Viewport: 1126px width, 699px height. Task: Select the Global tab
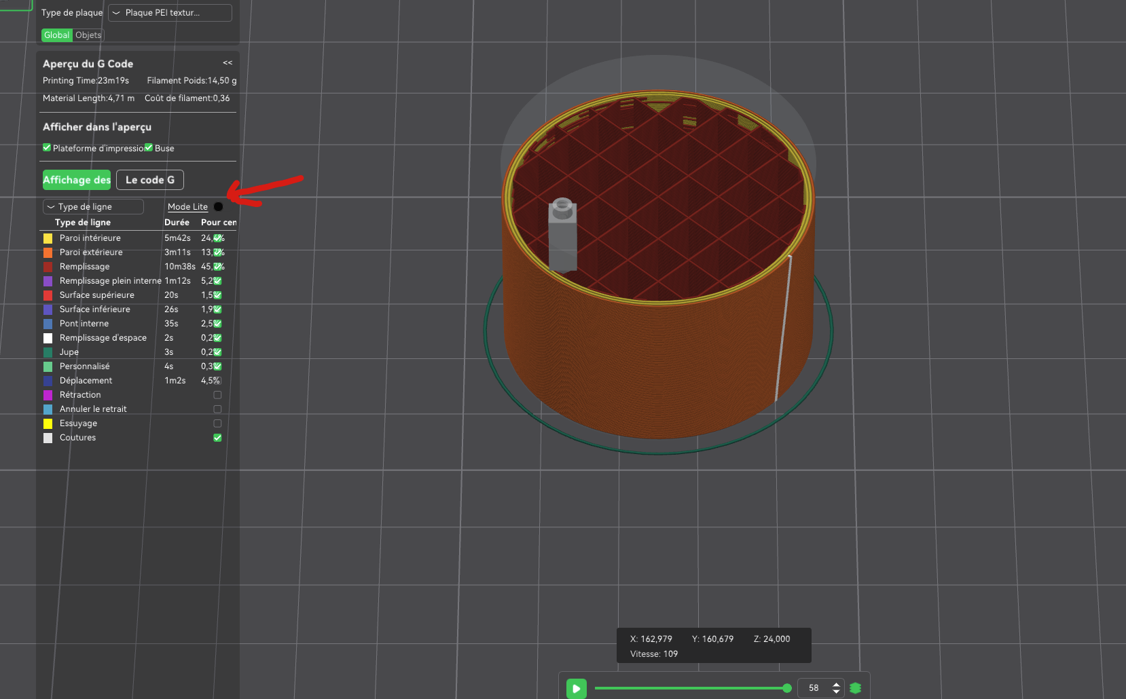(x=57, y=35)
